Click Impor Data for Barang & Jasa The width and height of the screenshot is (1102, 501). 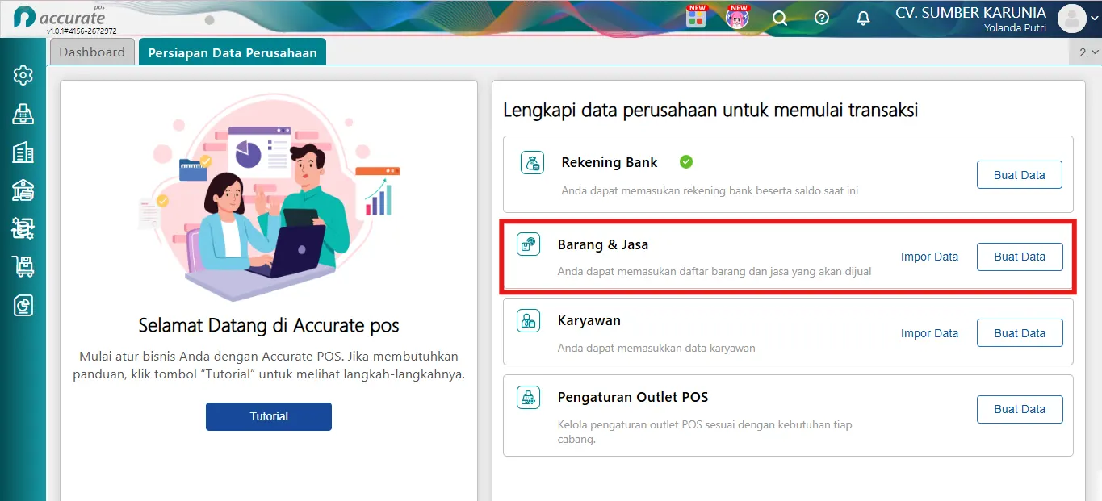(x=930, y=257)
